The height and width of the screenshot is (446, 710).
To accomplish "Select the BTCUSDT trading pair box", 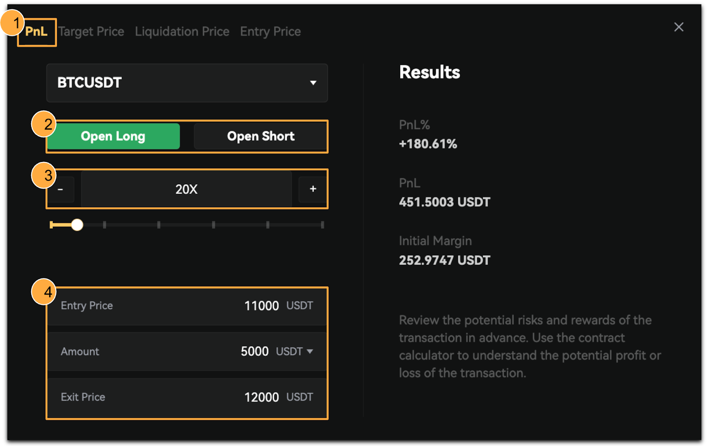I will (187, 83).
